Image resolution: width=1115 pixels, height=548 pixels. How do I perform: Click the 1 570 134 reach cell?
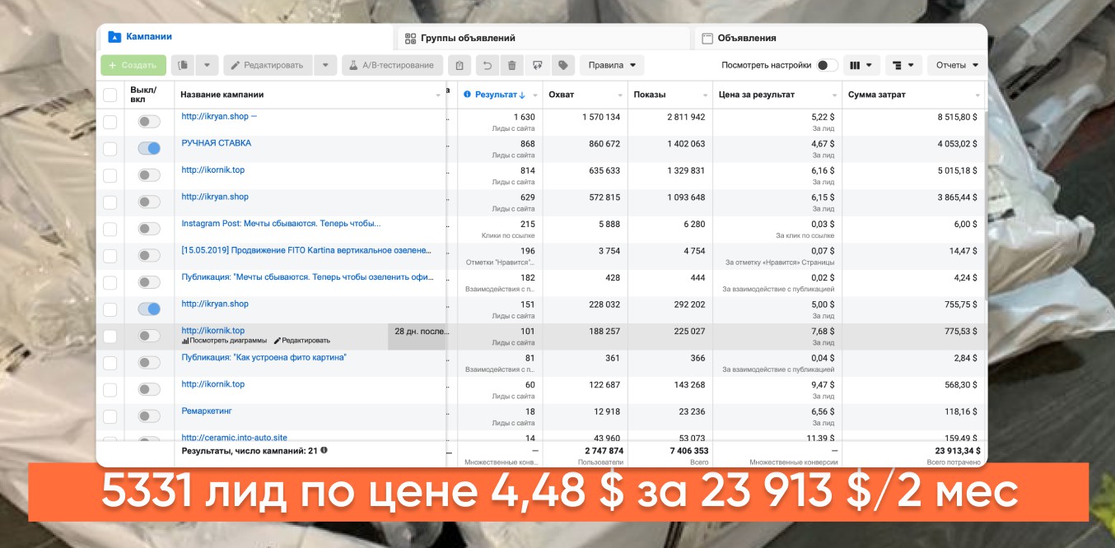pyautogui.click(x=600, y=118)
